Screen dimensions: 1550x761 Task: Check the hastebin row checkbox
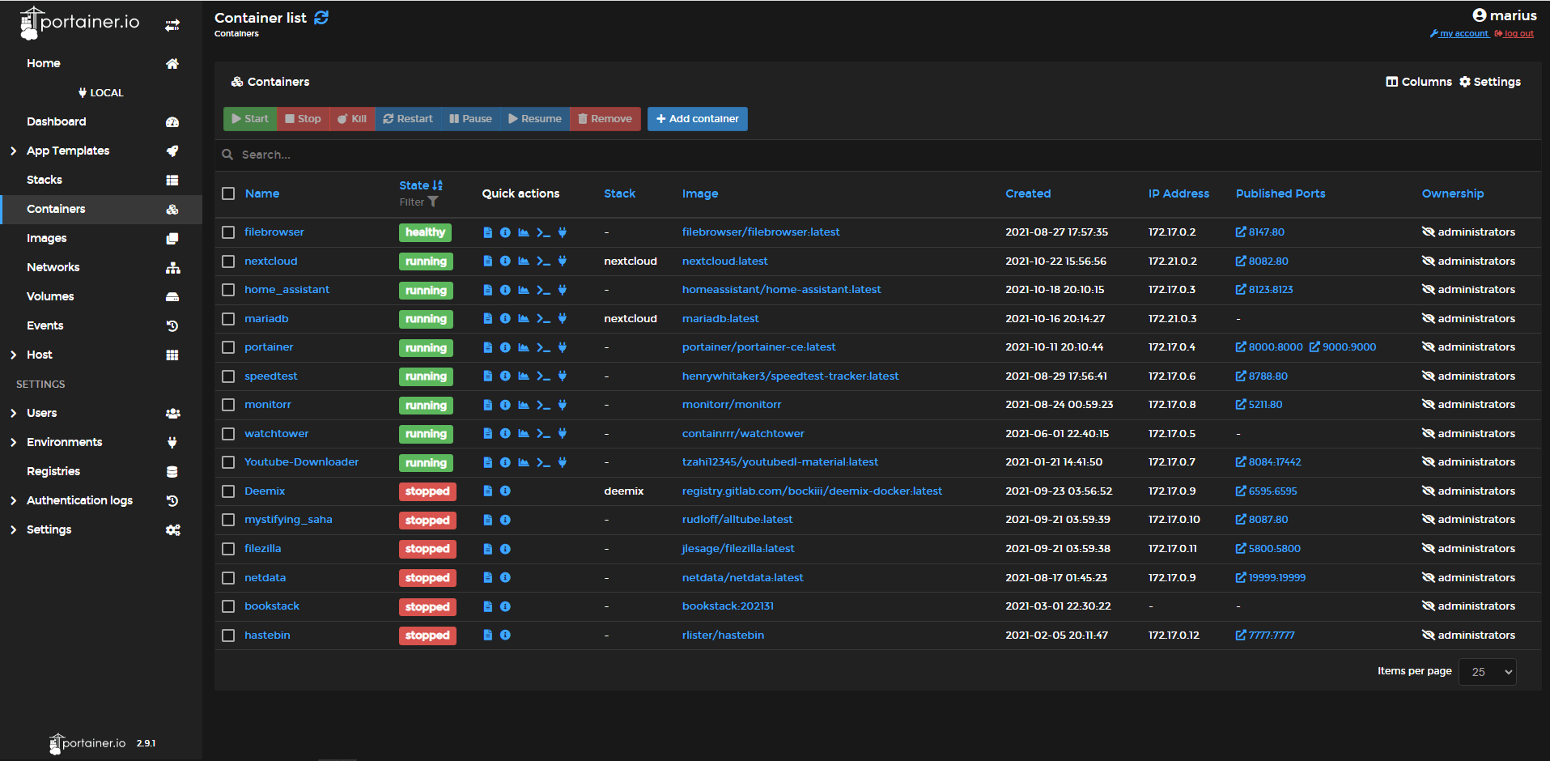click(228, 636)
